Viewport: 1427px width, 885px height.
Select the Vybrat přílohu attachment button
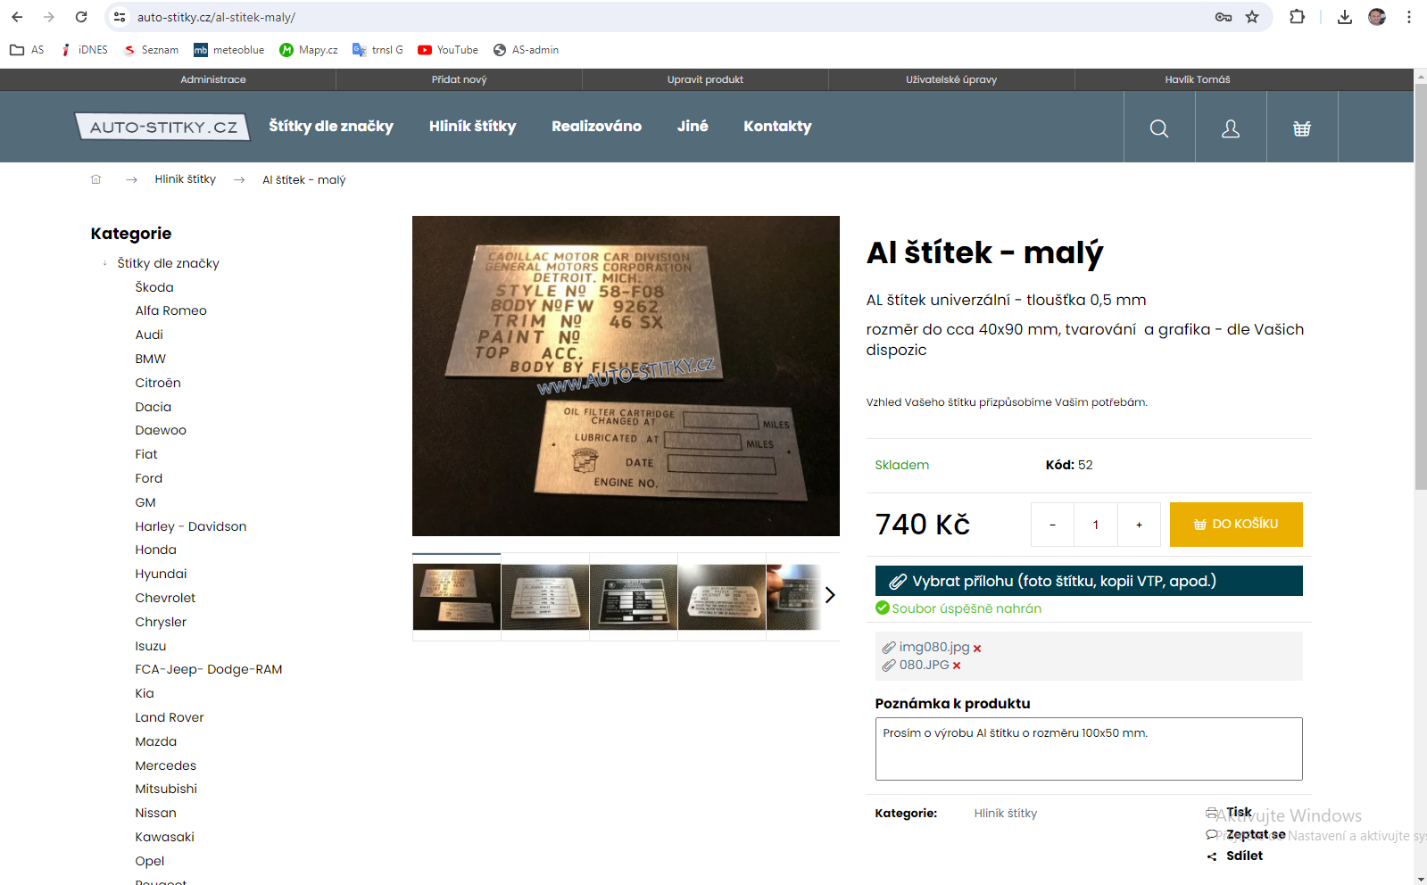pos(1089,581)
